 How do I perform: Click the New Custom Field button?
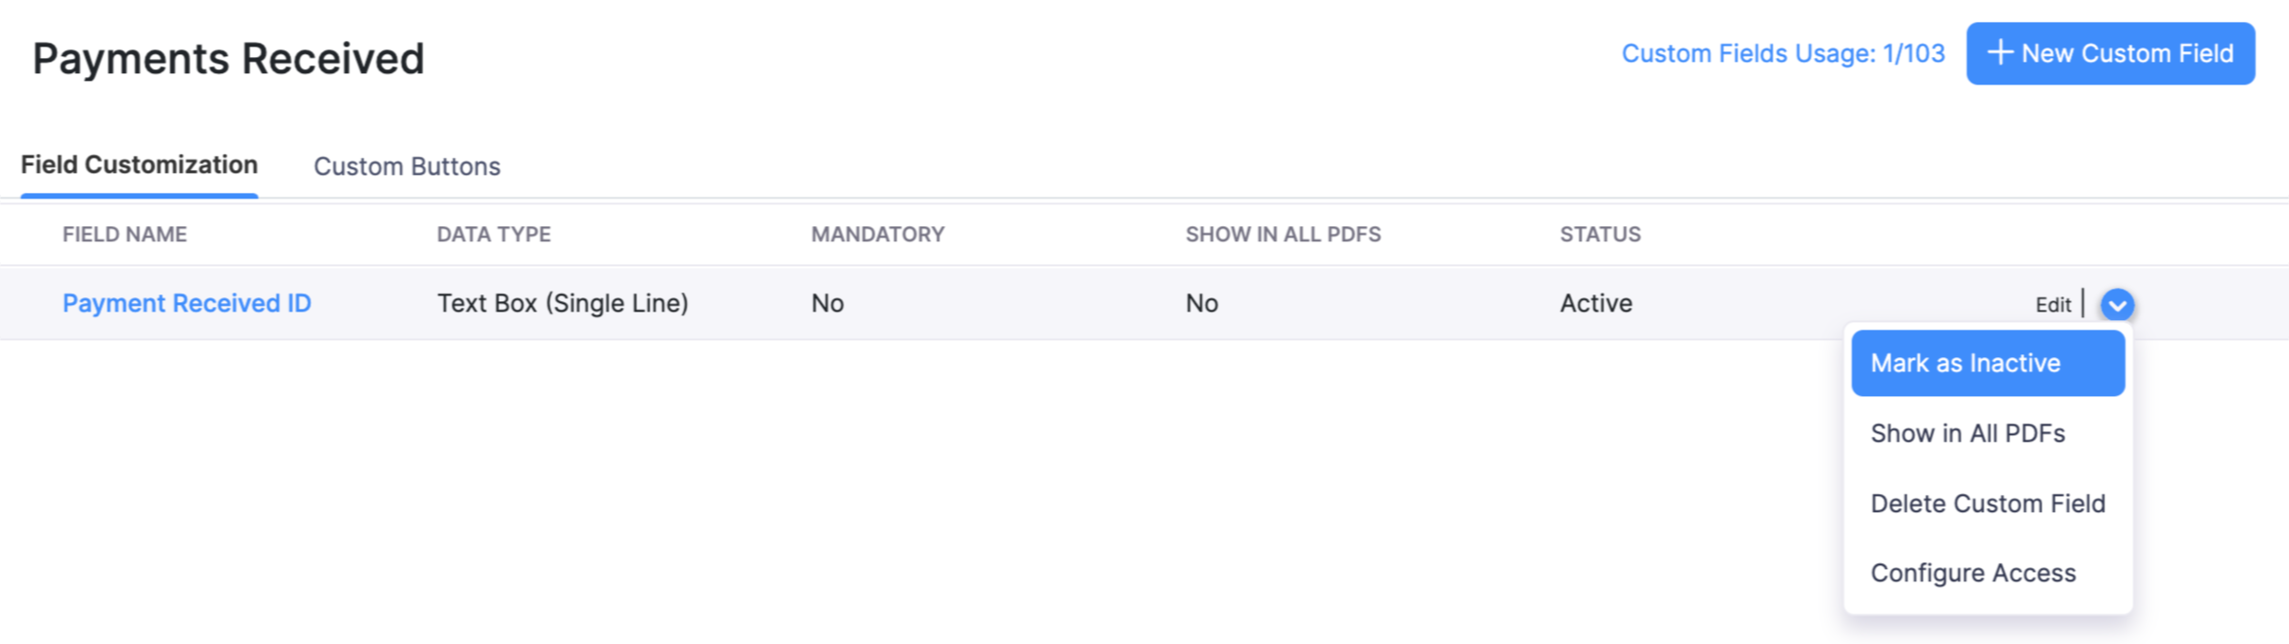(x=2109, y=54)
